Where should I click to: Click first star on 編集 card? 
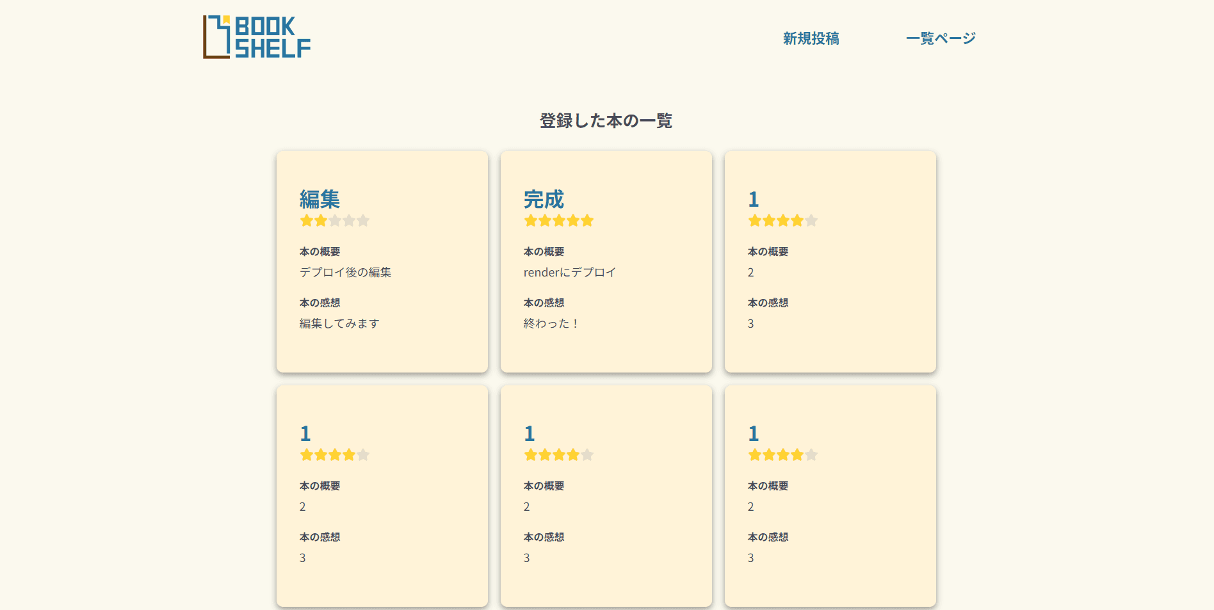tap(307, 221)
